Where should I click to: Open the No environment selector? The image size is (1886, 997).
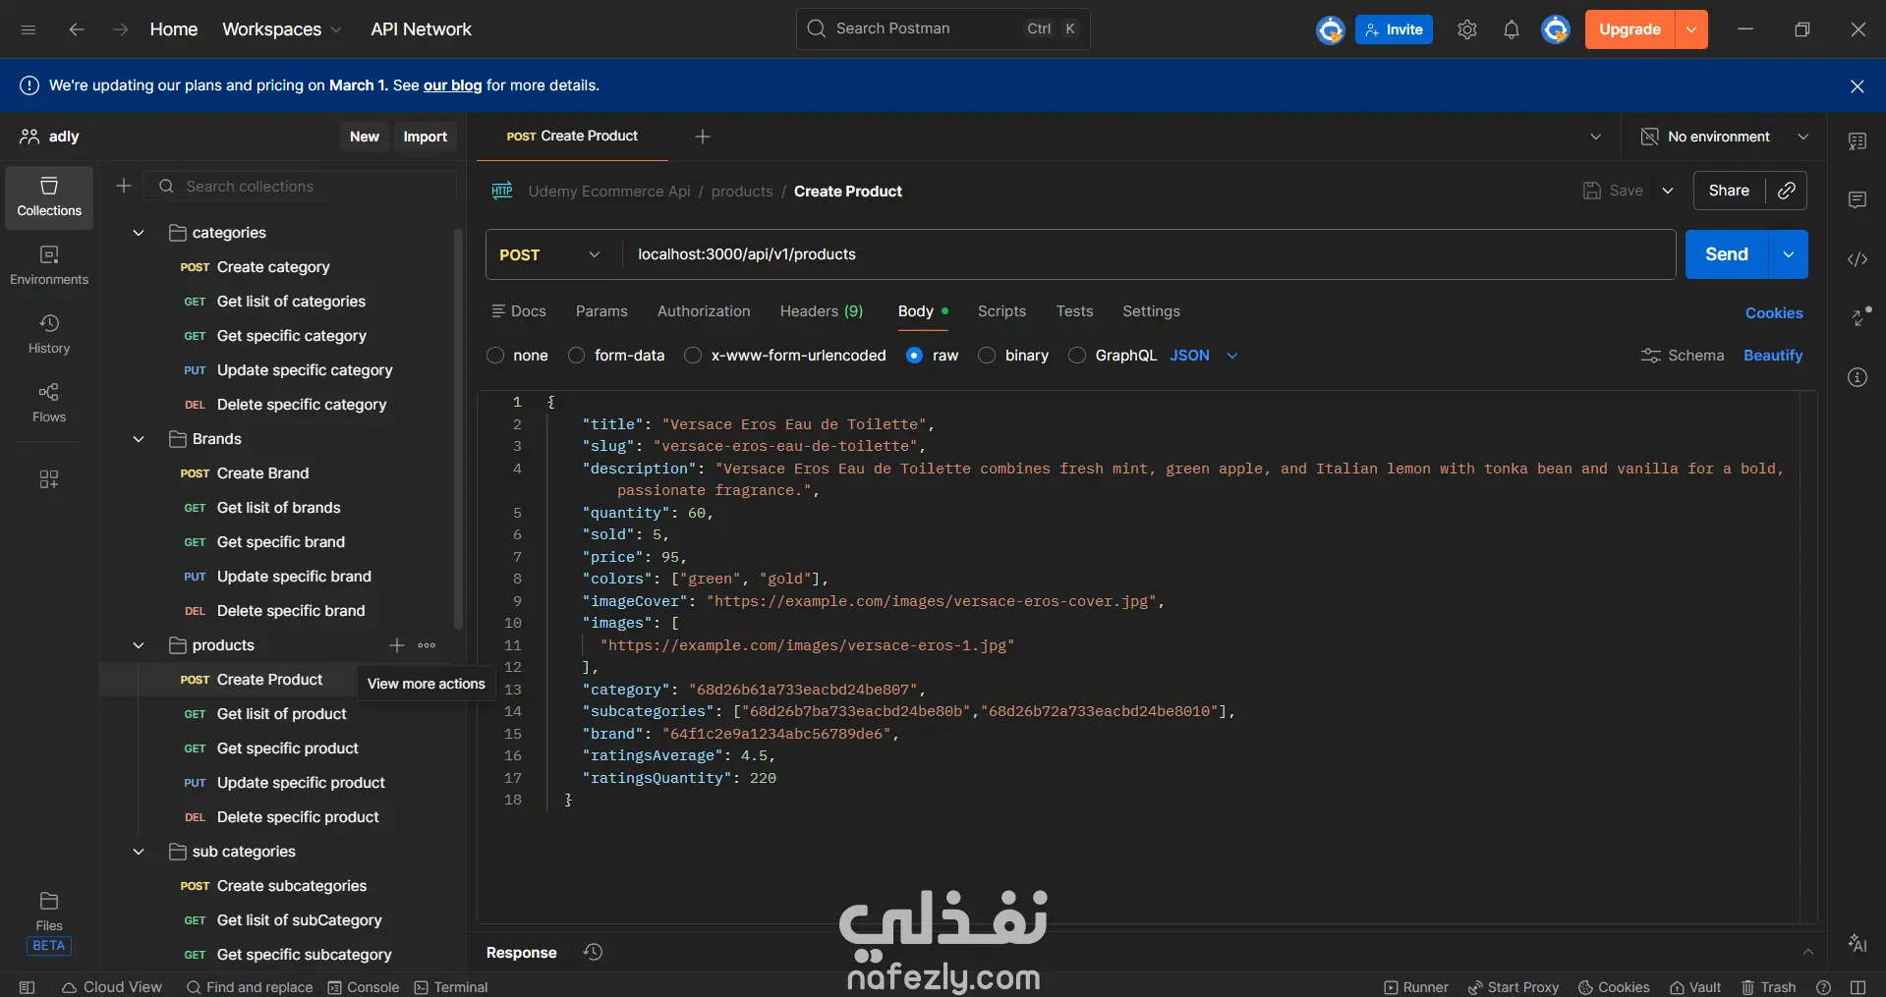pos(1725,137)
